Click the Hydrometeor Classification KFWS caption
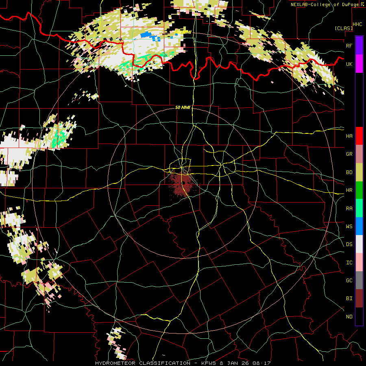Screen dimensions: 366x366 coord(183,363)
